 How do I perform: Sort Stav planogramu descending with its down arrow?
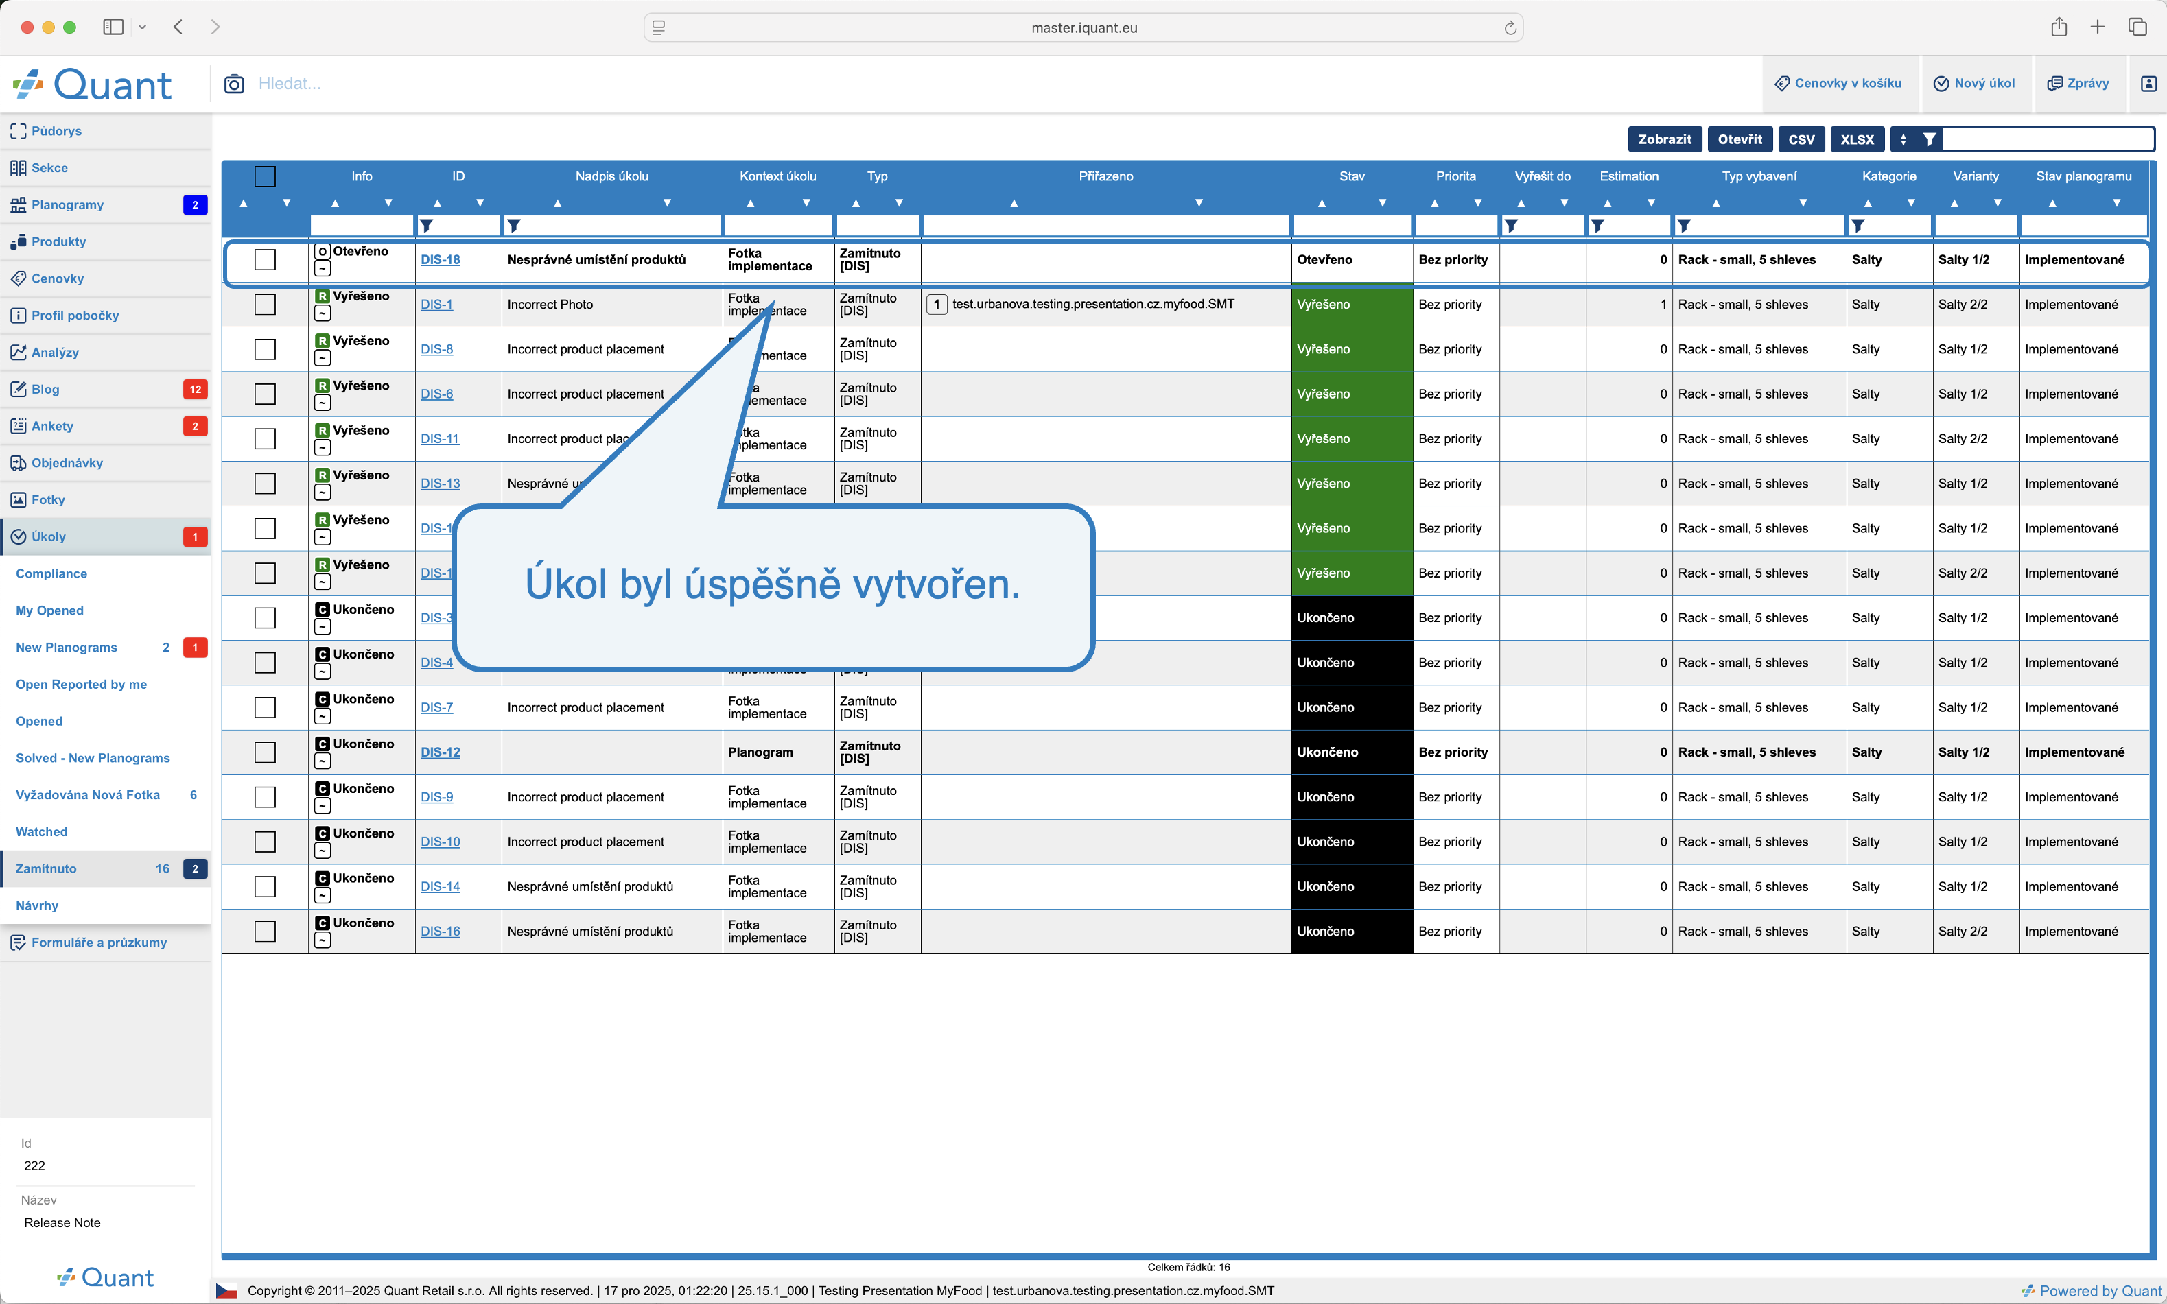click(x=2117, y=203)
